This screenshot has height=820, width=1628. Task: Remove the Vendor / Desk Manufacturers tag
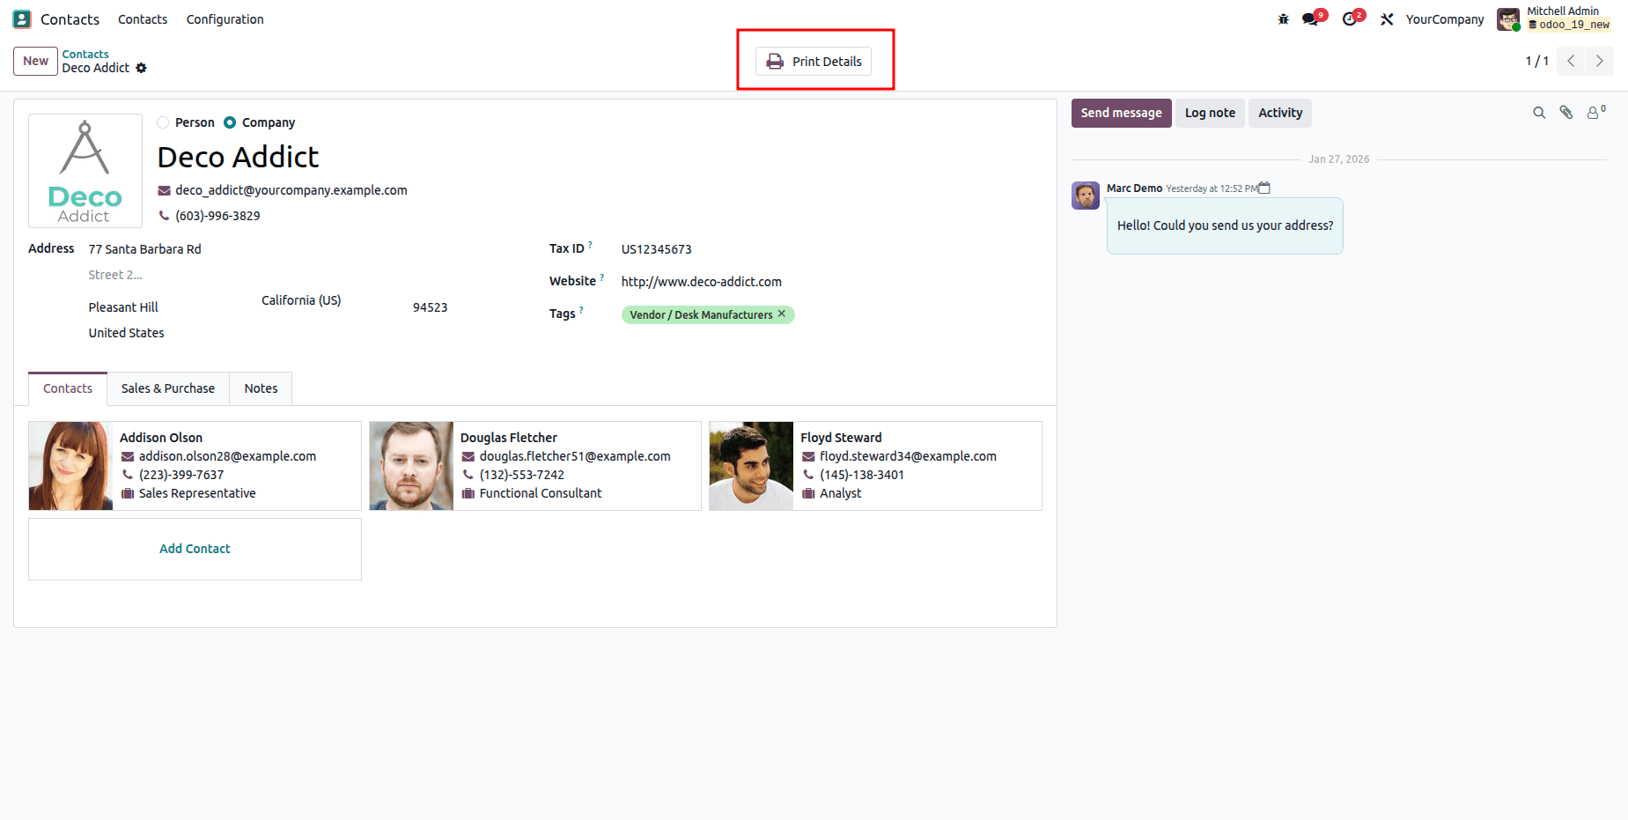point(782,314)
